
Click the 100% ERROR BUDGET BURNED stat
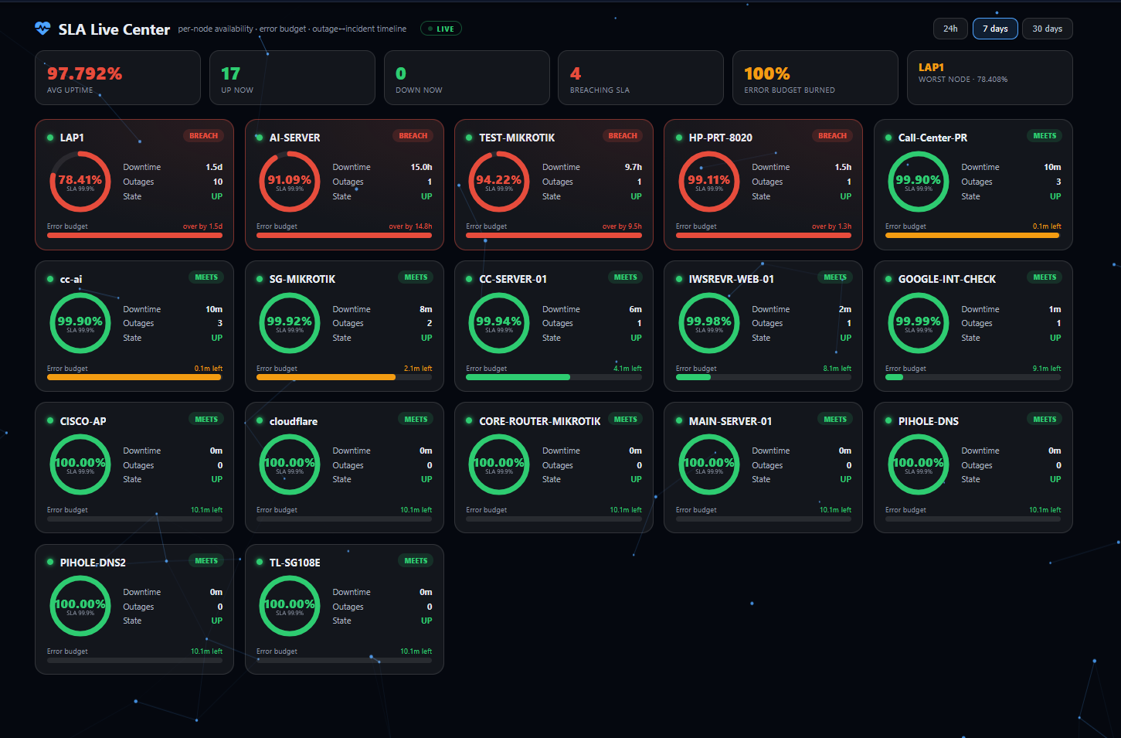[x=815, y=77]
